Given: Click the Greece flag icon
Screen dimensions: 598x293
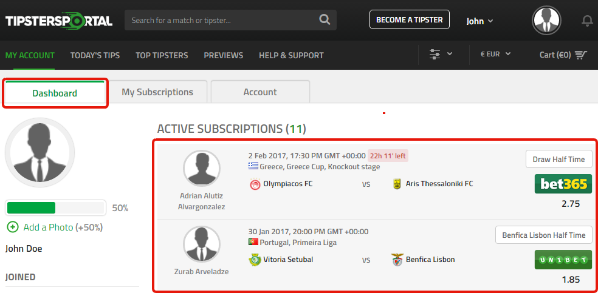Looking at the screenshot, I should click(253, 166).
